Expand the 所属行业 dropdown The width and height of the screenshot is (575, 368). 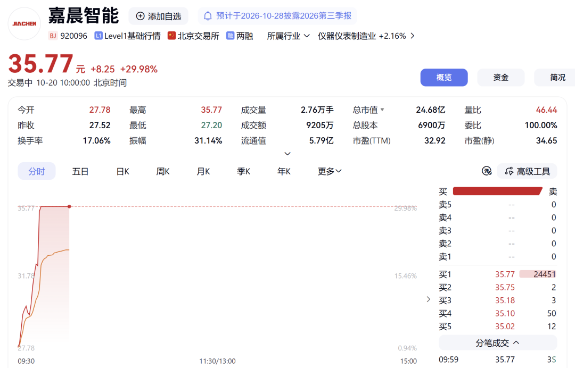pyautogui.click(x=288, y=36)
